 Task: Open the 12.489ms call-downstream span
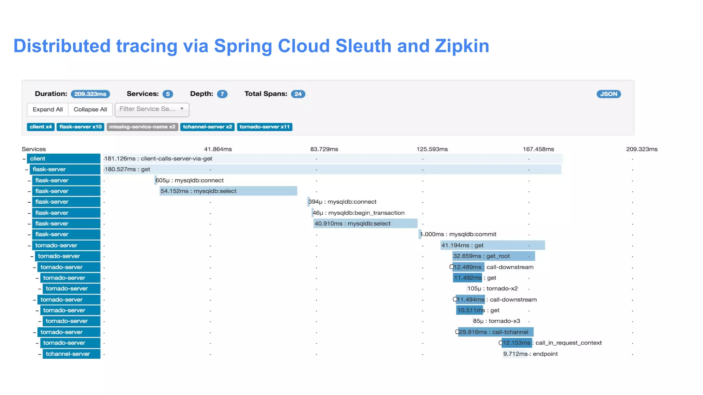point(469,267)
